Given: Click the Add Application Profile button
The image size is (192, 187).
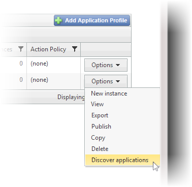Looking at the screenshot, I should point(92,20).
